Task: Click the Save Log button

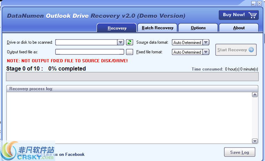Action: click(x=239, y=152)
